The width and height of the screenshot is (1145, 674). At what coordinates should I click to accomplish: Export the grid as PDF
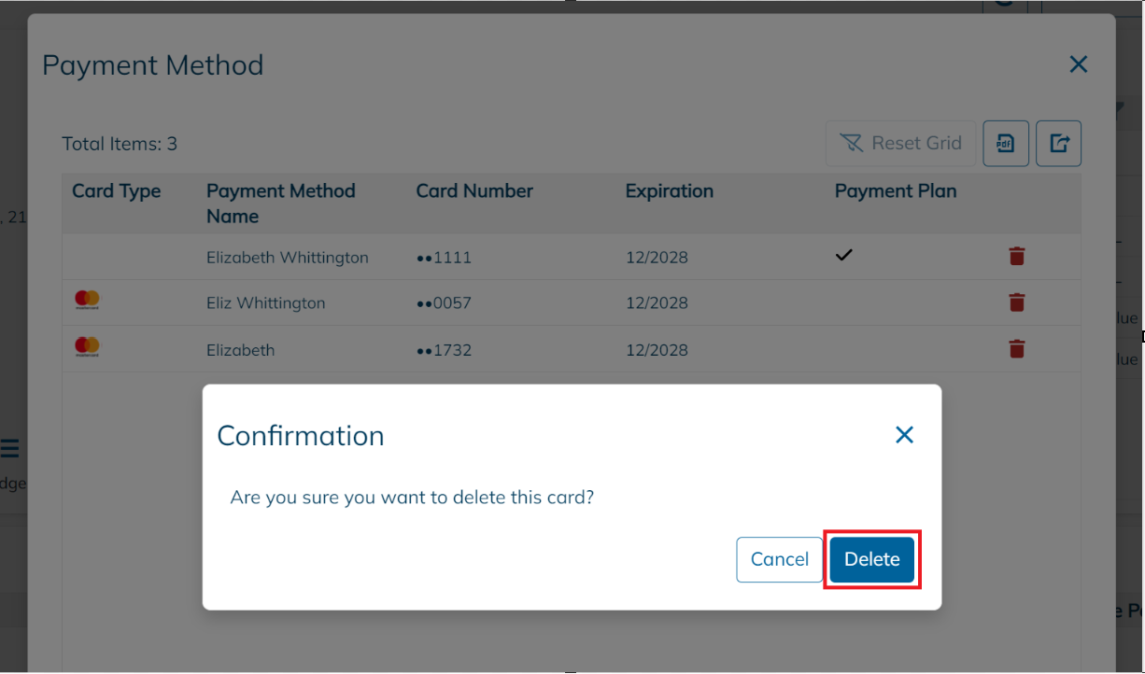(x=1005, y=144)
